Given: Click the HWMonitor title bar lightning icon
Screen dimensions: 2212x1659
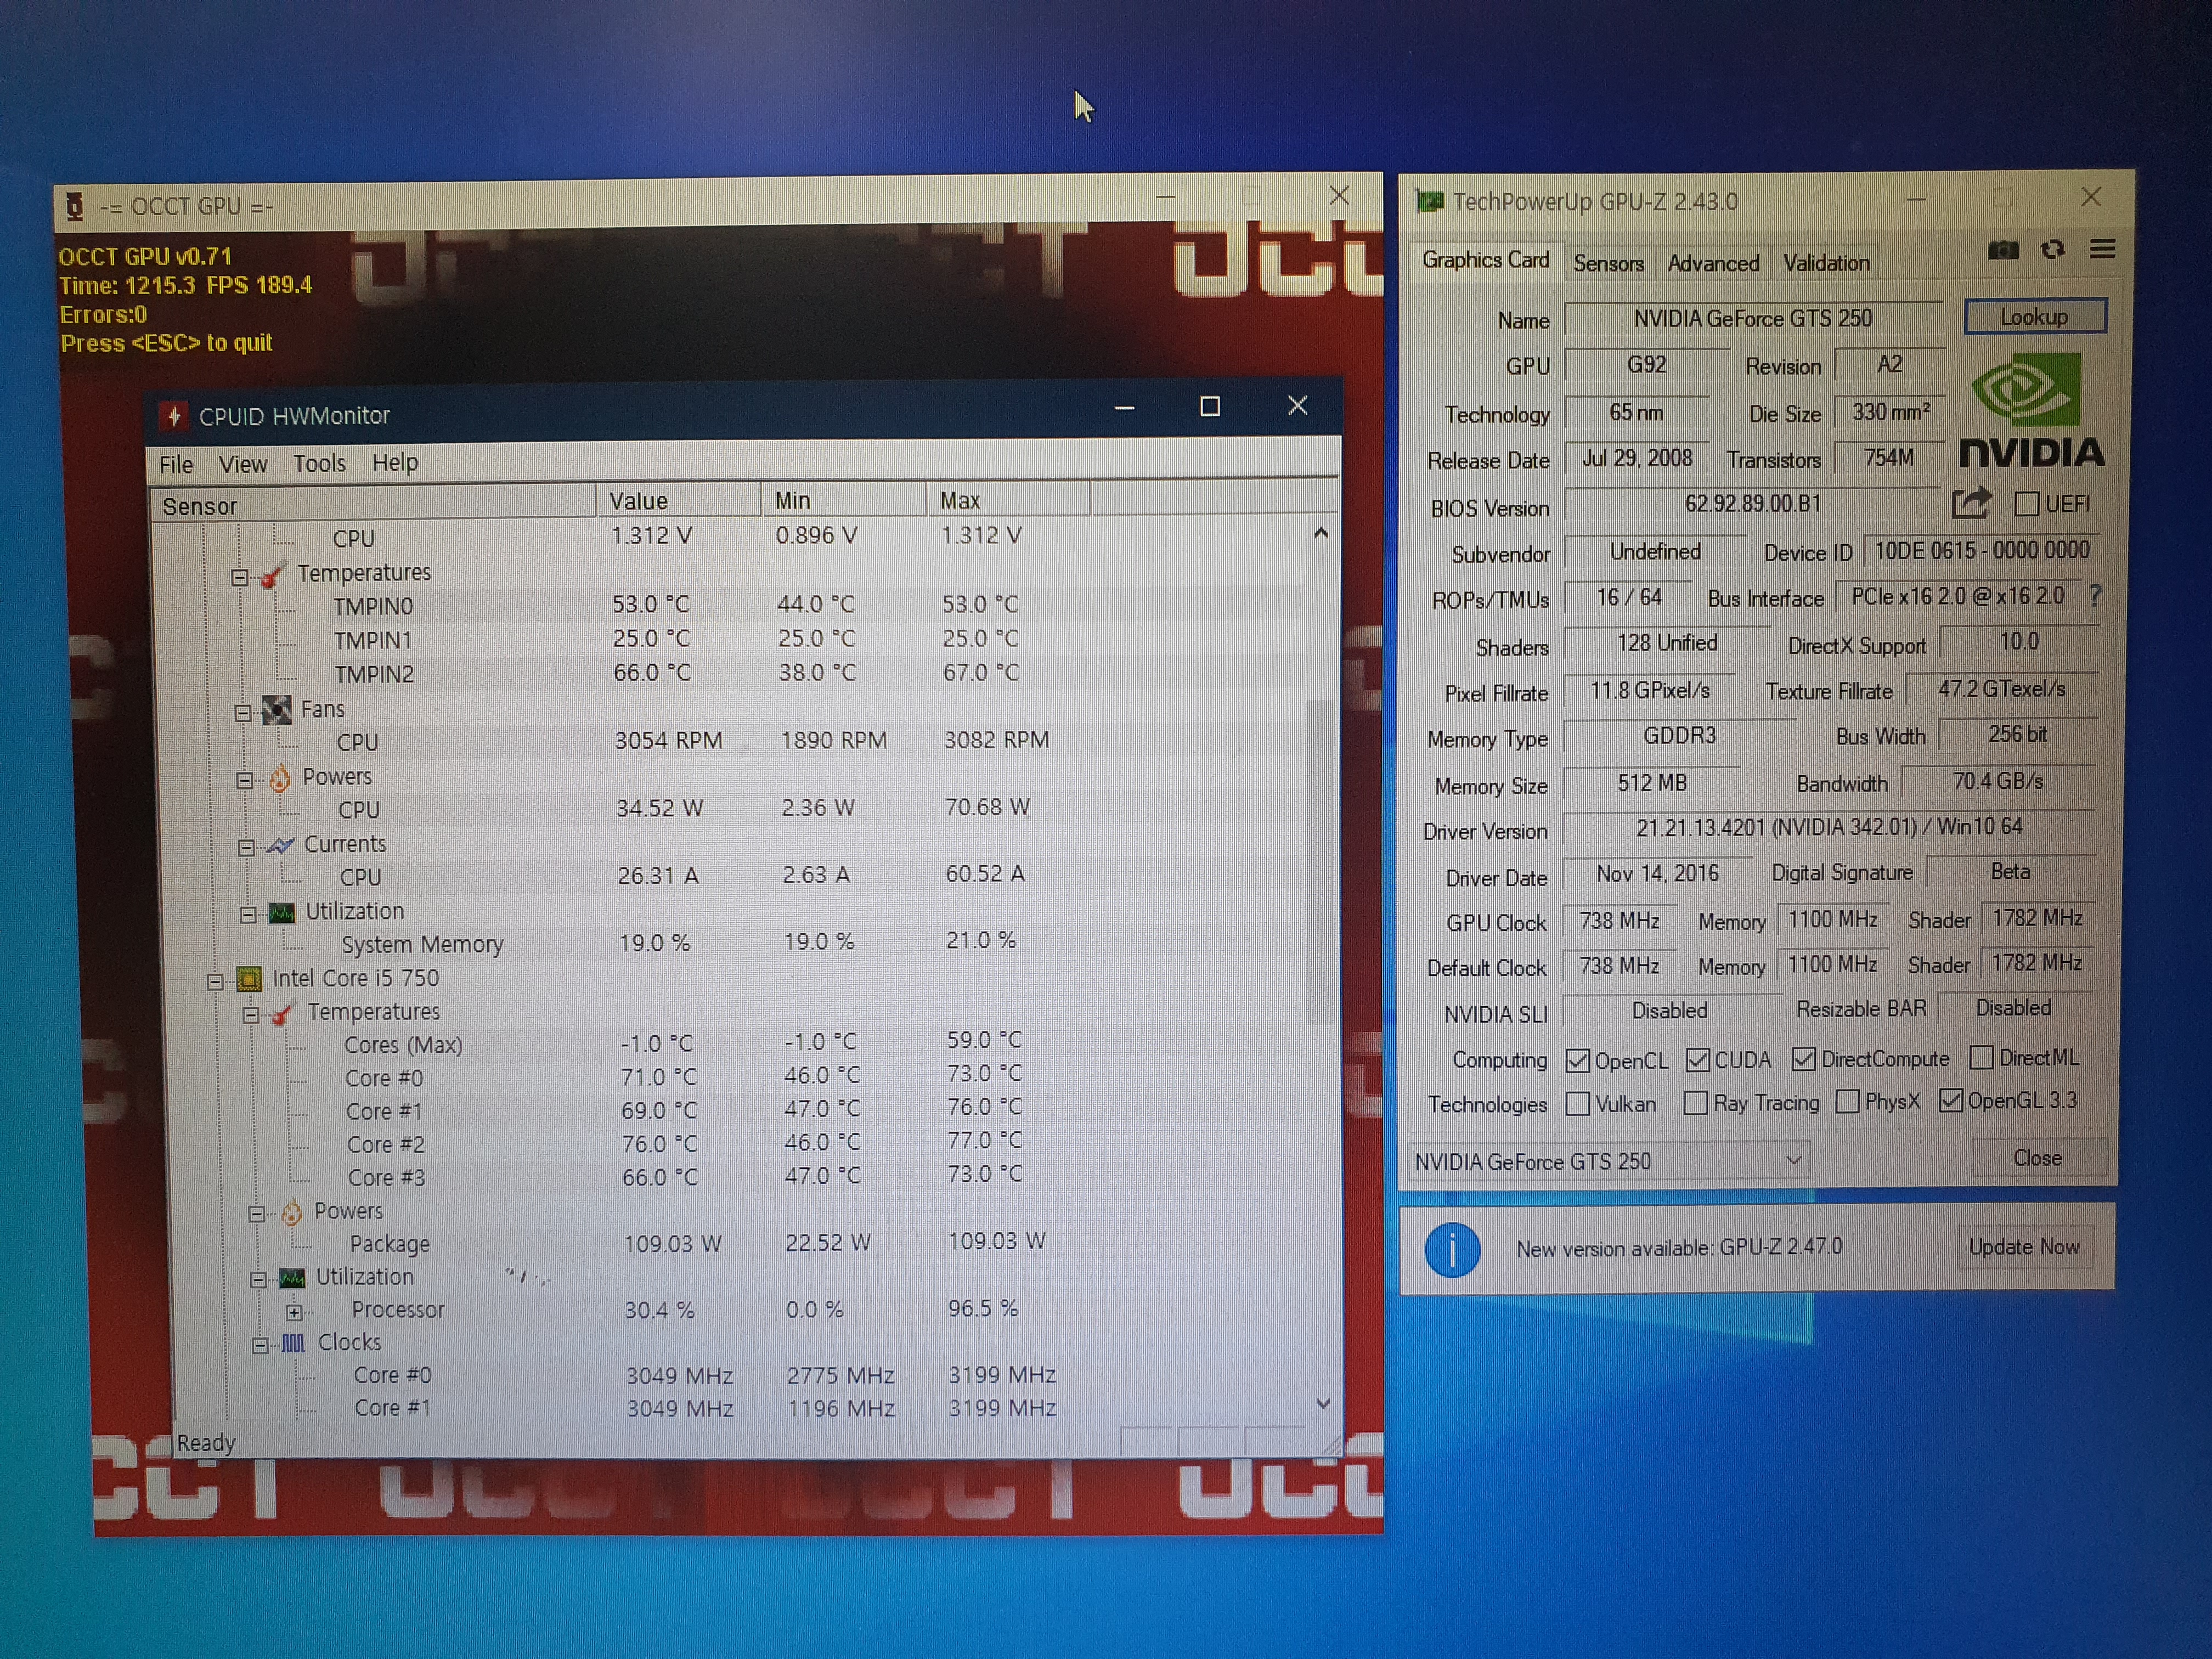Looking at the screenshot, I should pyautogui.click(x=174, y=416).
